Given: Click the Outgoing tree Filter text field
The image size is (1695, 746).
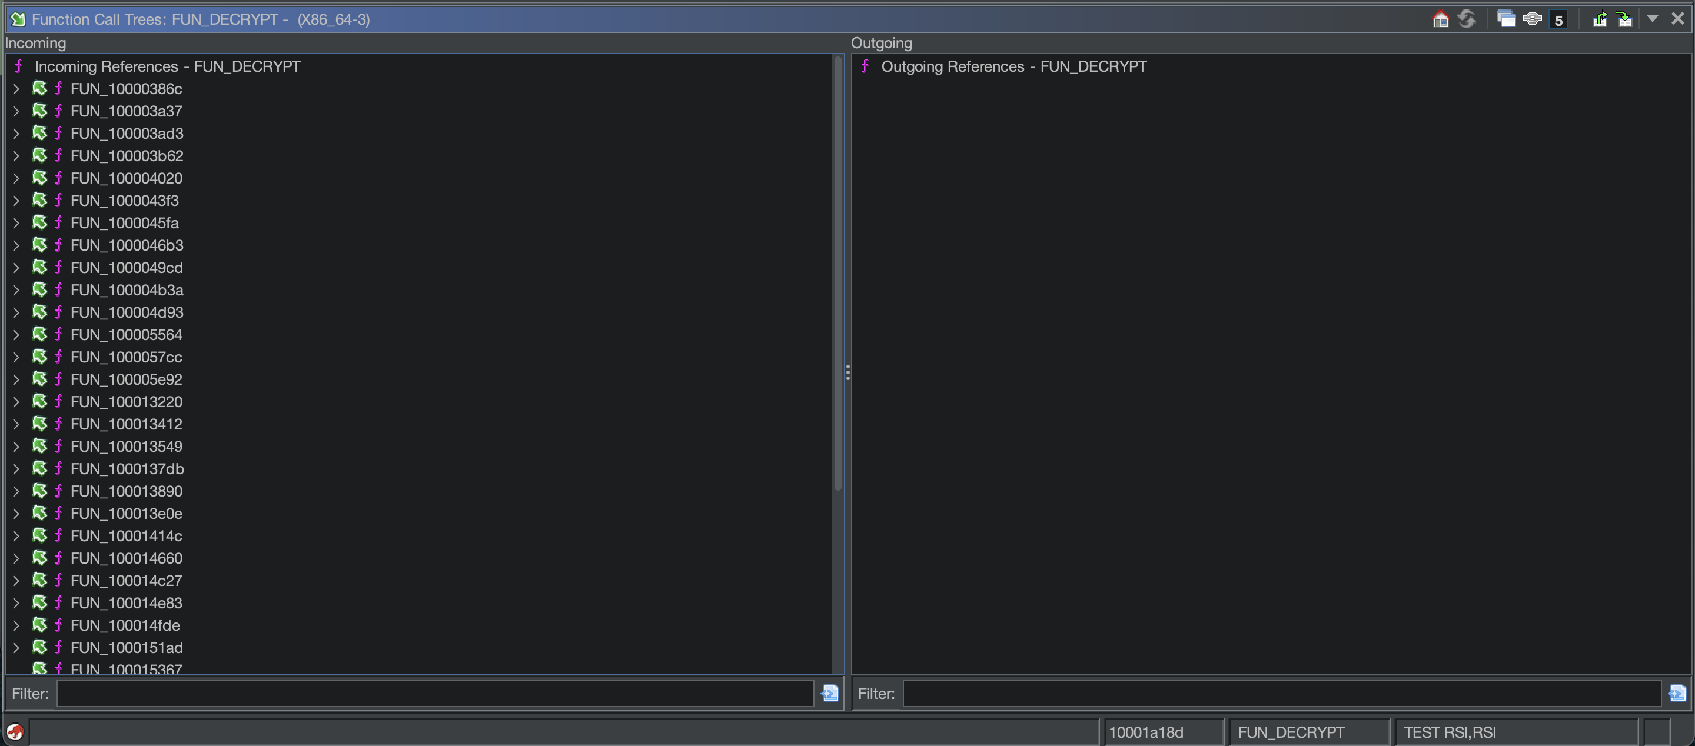Looking at the screenshot, I should coord(1282,694).
